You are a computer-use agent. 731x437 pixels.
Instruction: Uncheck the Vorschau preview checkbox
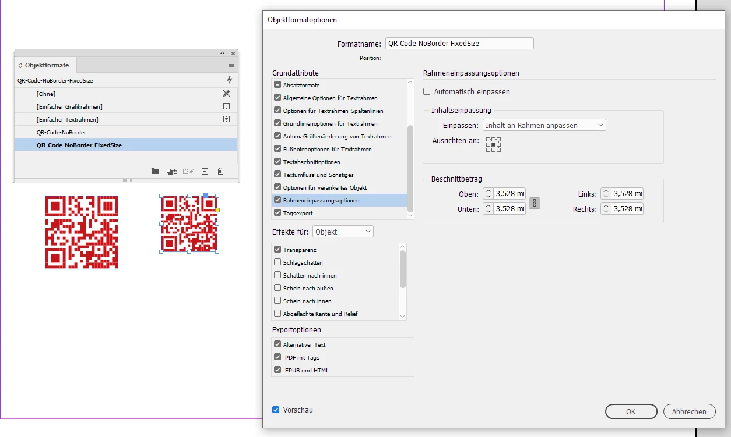(x=276, y=410)
